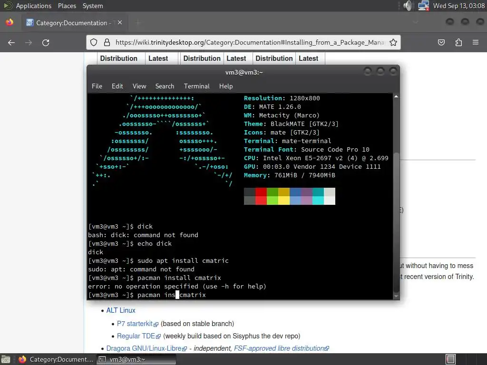Click the padlock site security icon
The width and height of the screenshot is (487, 365).
107,42
